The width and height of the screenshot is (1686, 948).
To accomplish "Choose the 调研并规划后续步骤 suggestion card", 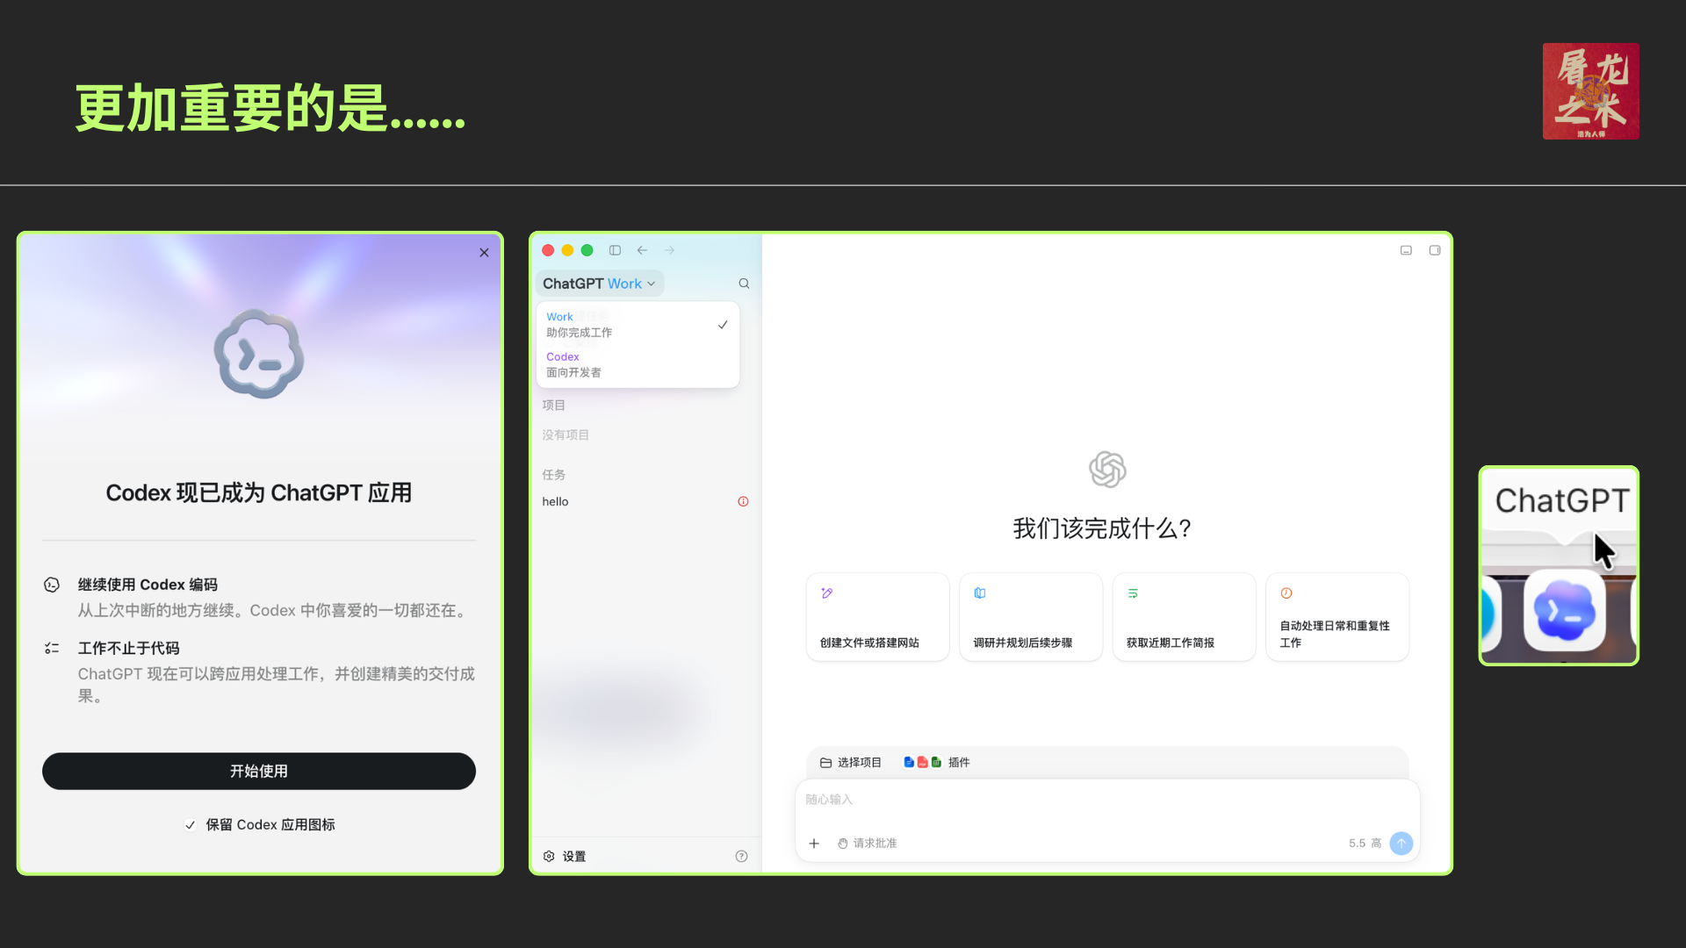I will 1031,617.
